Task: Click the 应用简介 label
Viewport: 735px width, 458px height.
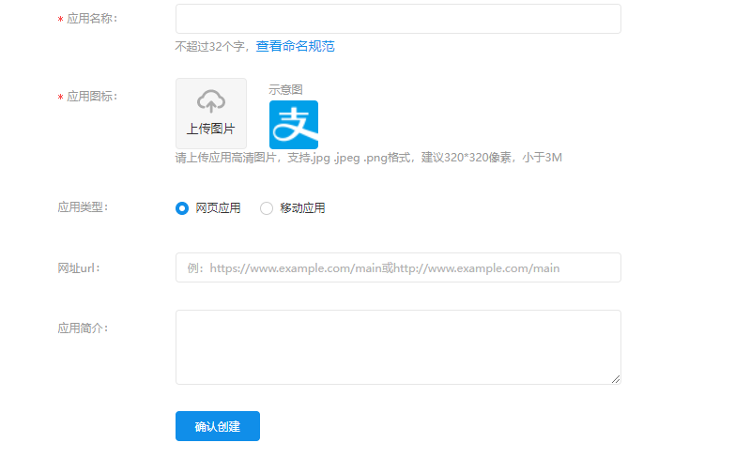Action: coord(83,328)
